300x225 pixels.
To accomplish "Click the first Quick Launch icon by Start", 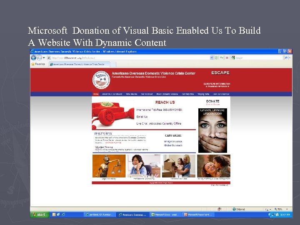I will [54, 215].
